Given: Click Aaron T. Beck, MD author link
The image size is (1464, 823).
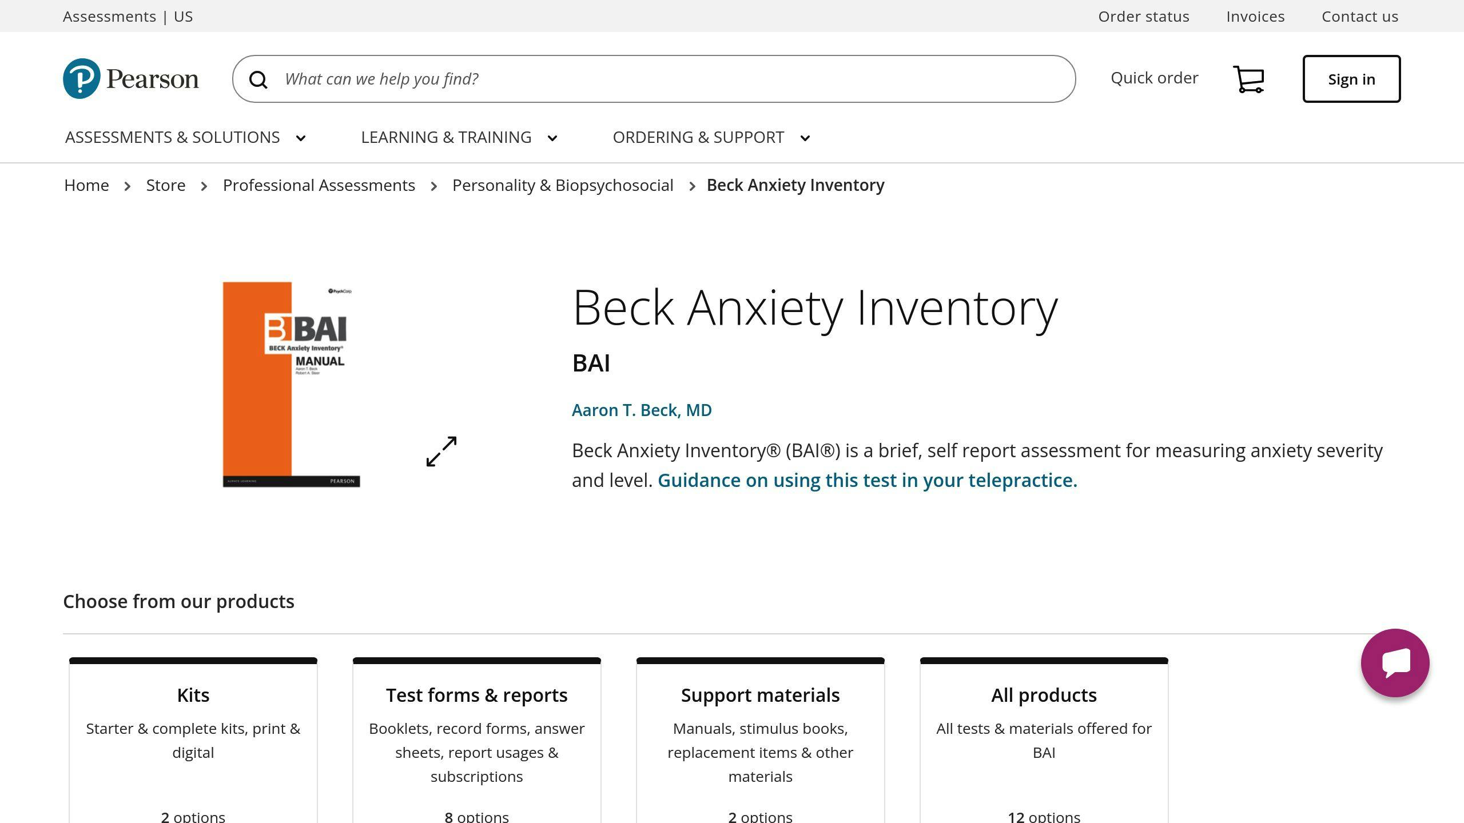Looking at the screenshot, I should (x=642, y=410).
